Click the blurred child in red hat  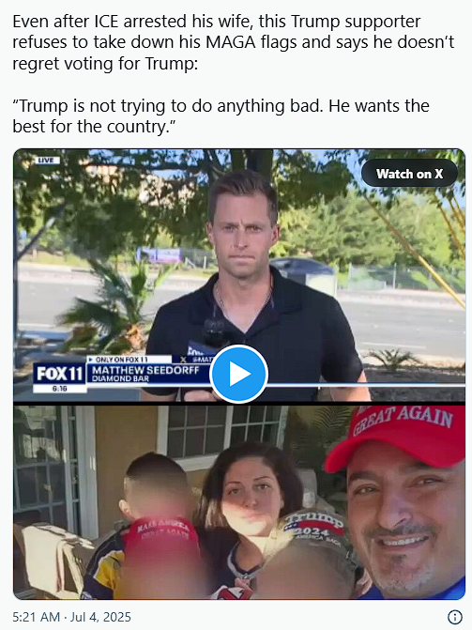pos(159,530)
